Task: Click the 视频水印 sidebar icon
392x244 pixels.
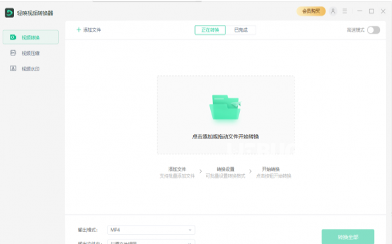Action: tap(13, 69)
